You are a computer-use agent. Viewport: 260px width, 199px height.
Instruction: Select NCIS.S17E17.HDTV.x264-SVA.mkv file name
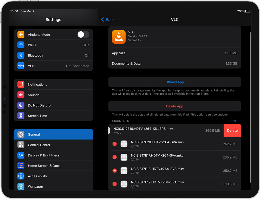click(157, 155)
